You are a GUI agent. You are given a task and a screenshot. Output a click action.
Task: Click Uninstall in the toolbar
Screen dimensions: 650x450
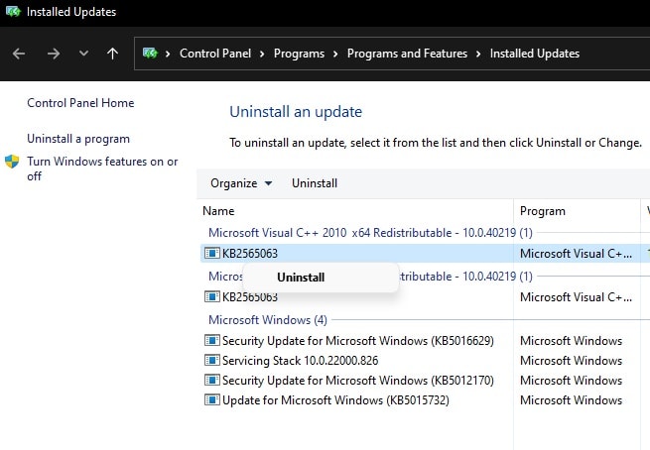[315, 183]
